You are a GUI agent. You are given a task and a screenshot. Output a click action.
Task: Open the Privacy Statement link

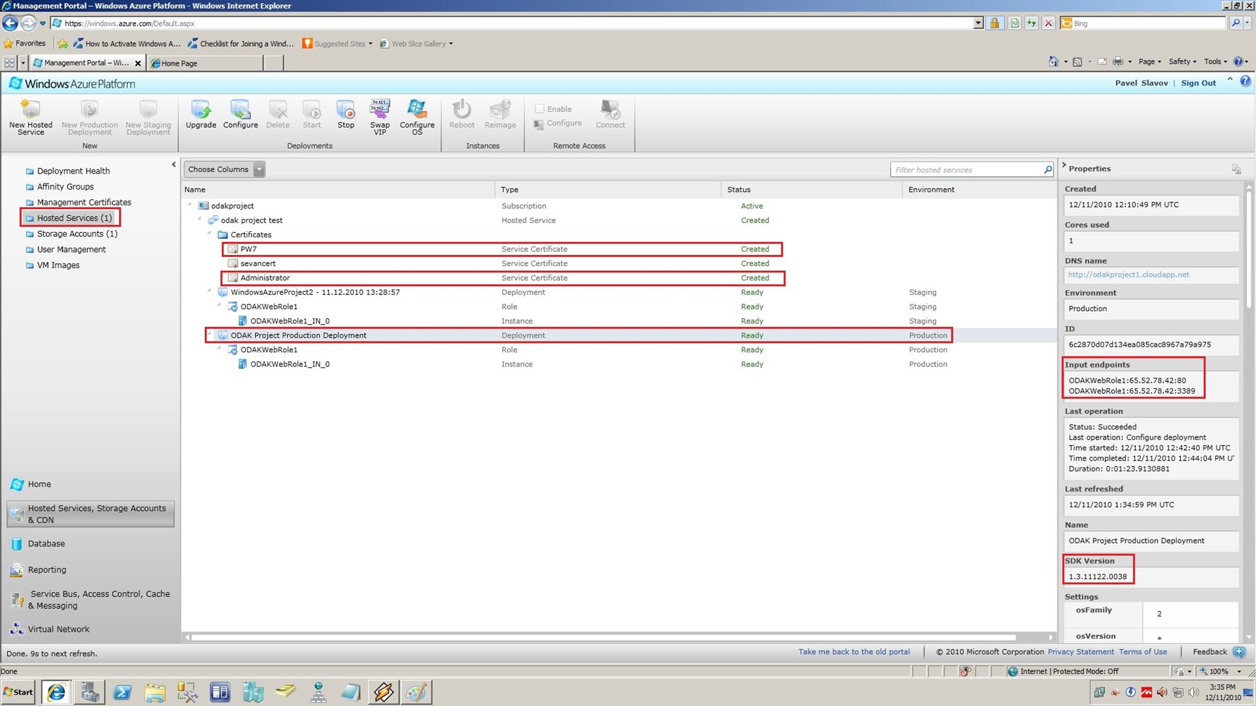click(1081, 652)
